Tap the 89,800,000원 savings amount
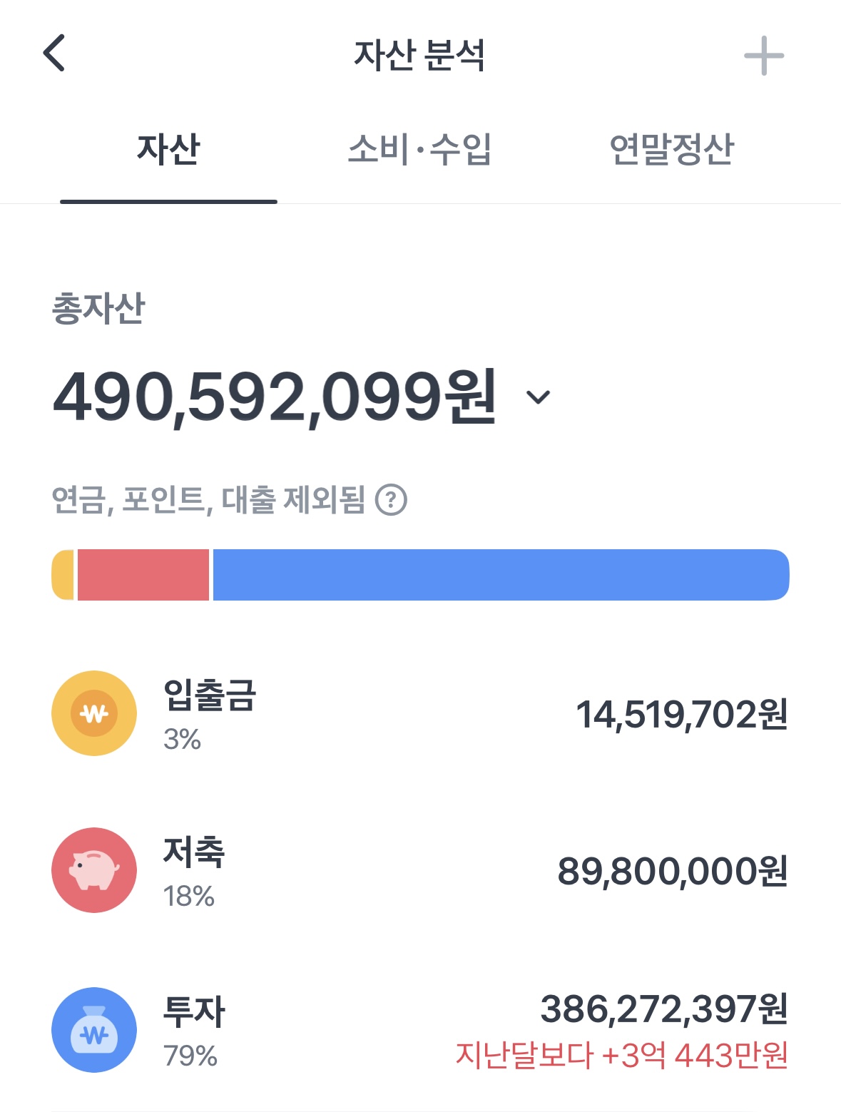Screen dimensions: 841x1112 click(672, 872)
